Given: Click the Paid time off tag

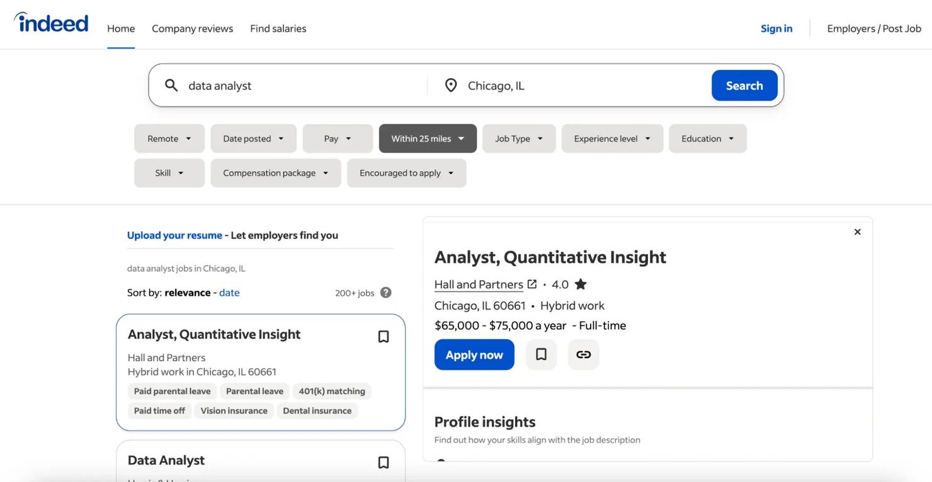Looking at the screenshot, I should [x=159, y=411].
